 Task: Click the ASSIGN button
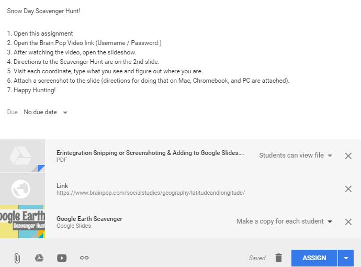click(x=314, y=258)
